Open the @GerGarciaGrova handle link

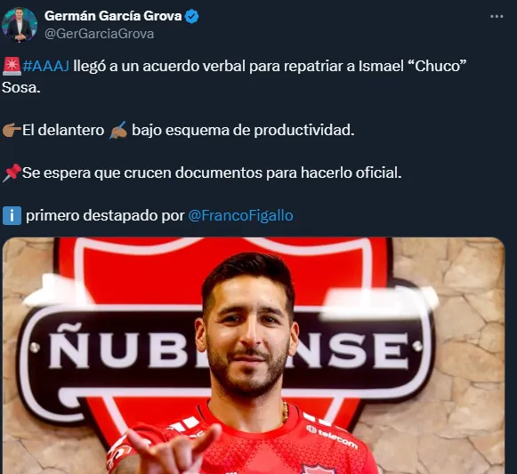pos(99,34)
